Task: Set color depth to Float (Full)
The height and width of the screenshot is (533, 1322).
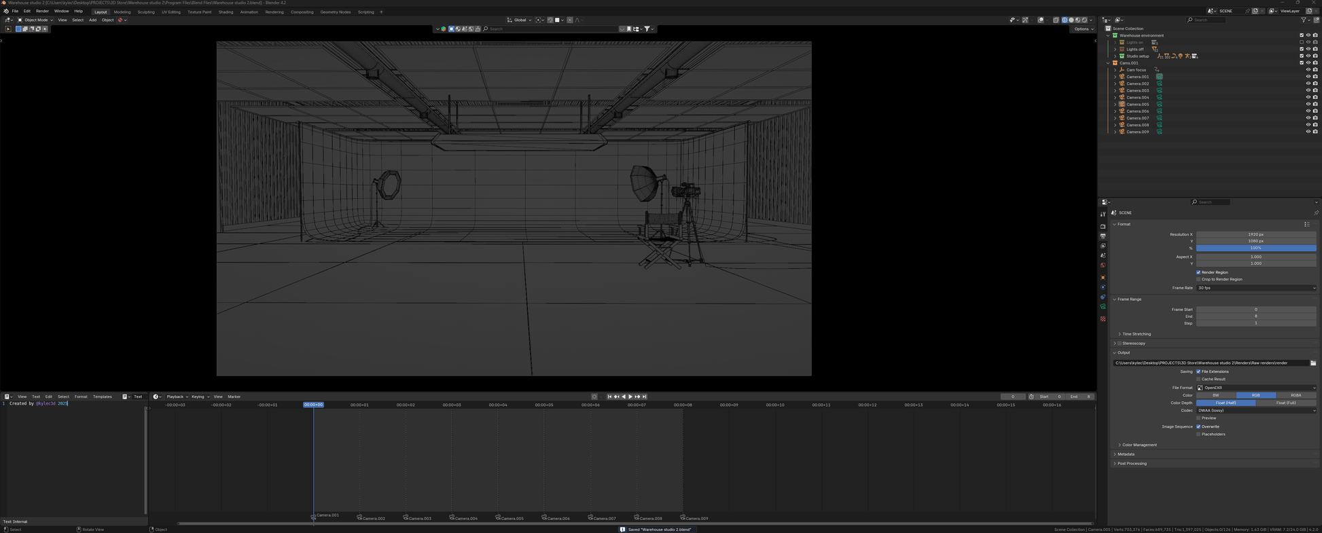Action: [1285, 403]
